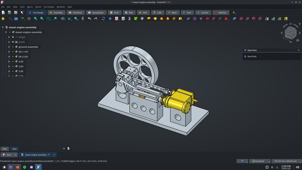Image resolution: width=302 pixels, height=170 pixels.
Task: Click the volume icon in system tray
Action: tap(297, 167)
